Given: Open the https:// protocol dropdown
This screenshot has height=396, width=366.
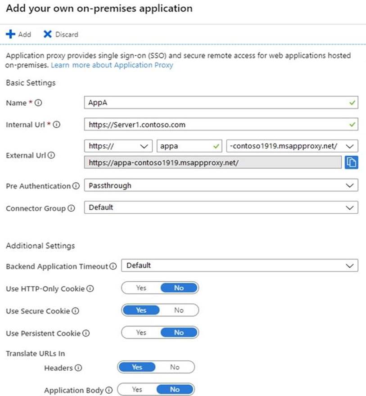Looking at the screenshot, I should tap(118, 146).
